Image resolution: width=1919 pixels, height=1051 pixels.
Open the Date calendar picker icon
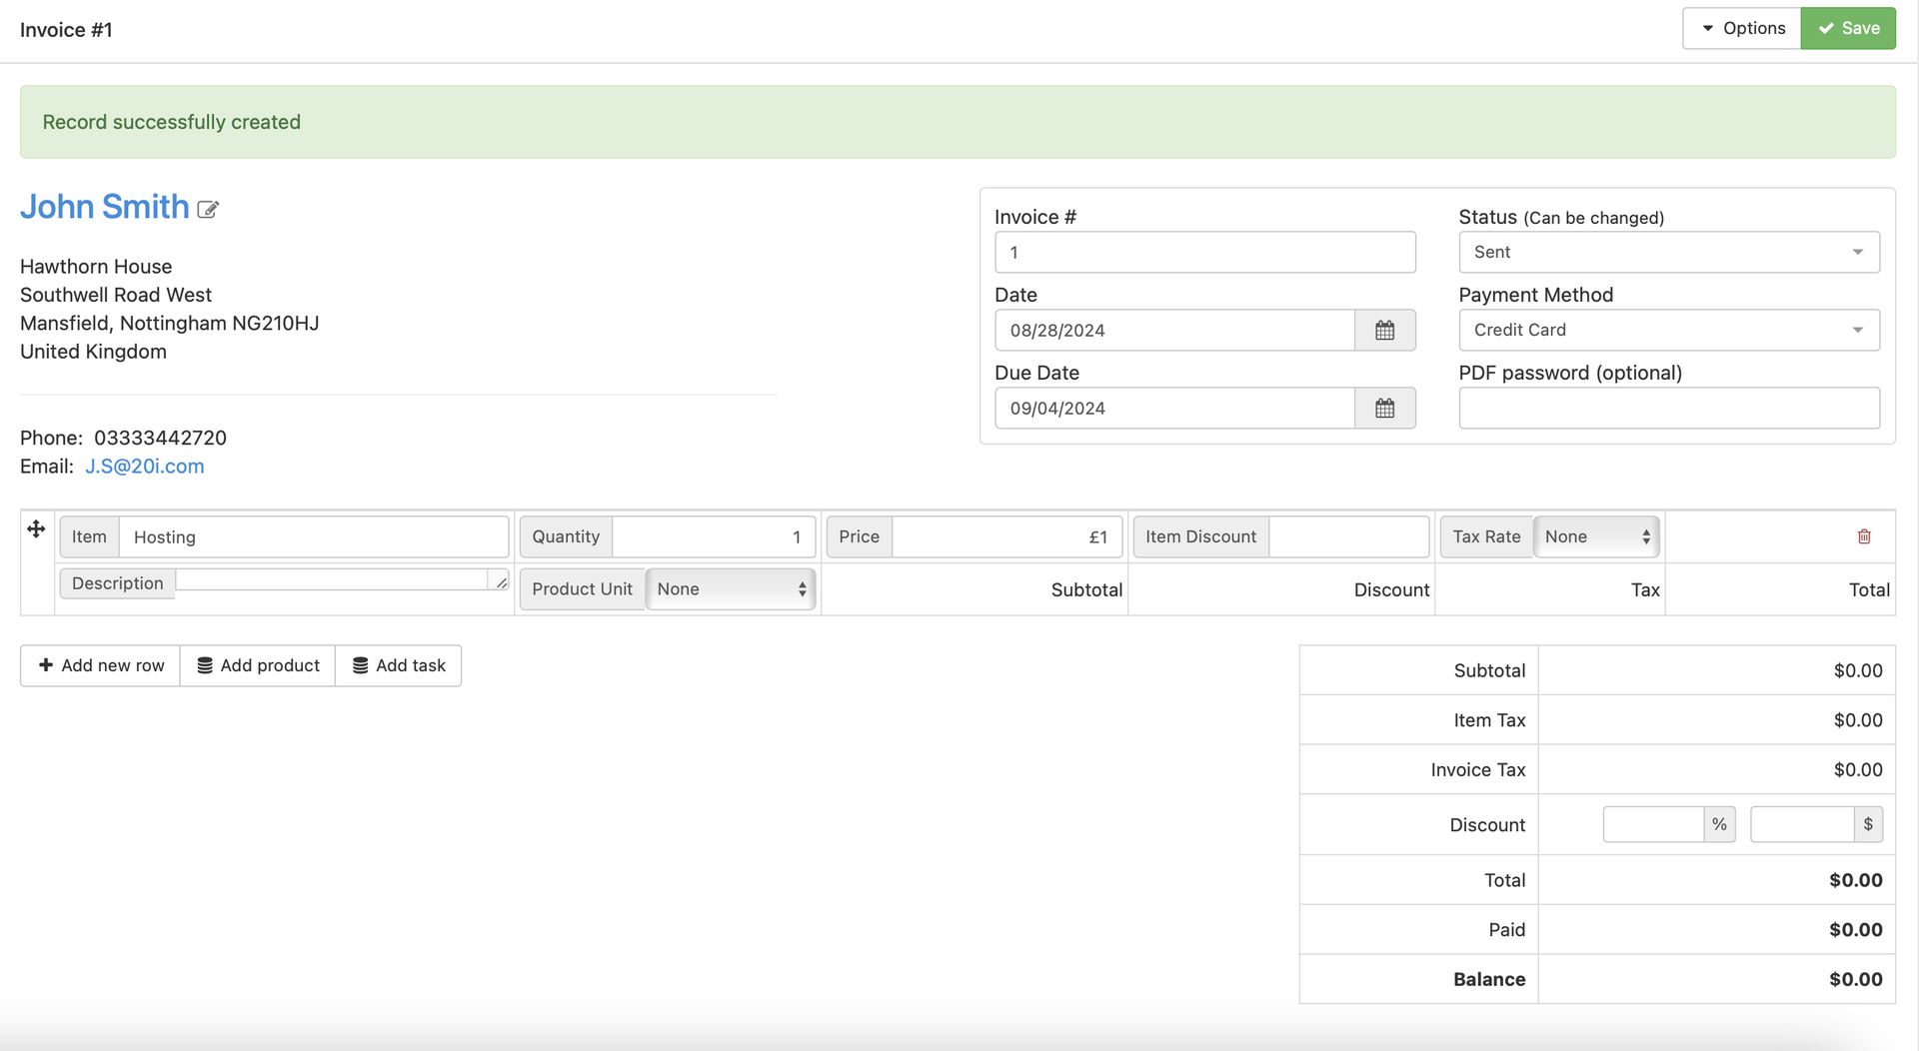click(x=1384, y=331)
